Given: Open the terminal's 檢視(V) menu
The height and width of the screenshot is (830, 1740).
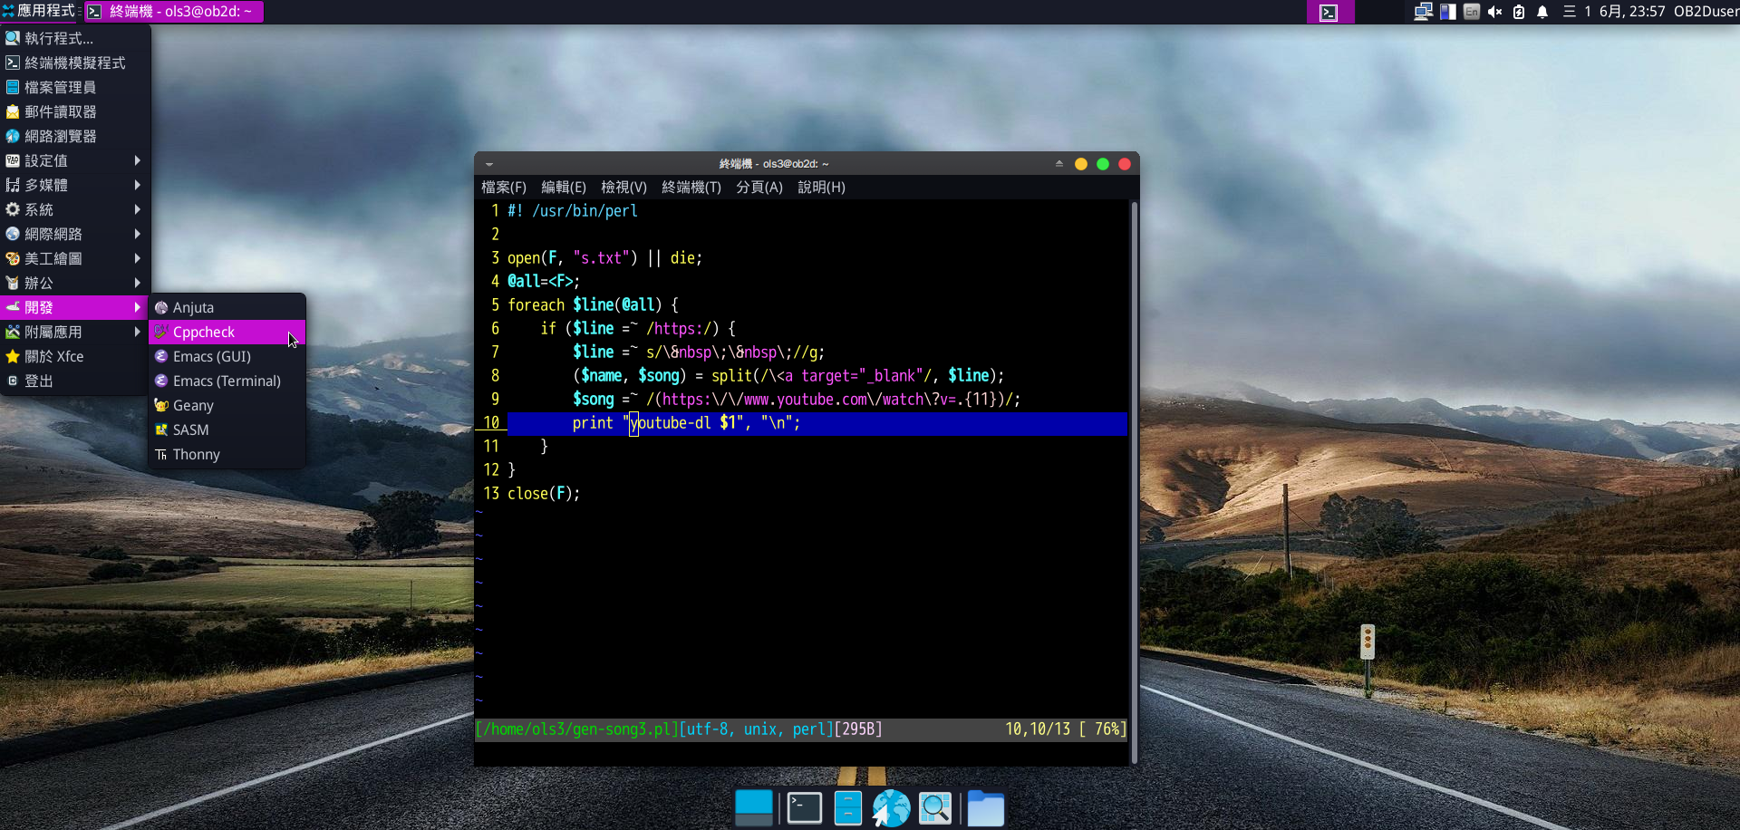Looking at the screenshot, I should click(623, 187).
